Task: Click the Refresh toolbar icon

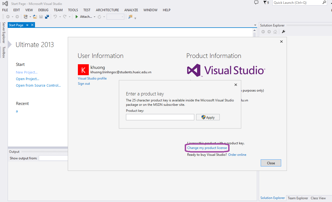Action: 99,17
